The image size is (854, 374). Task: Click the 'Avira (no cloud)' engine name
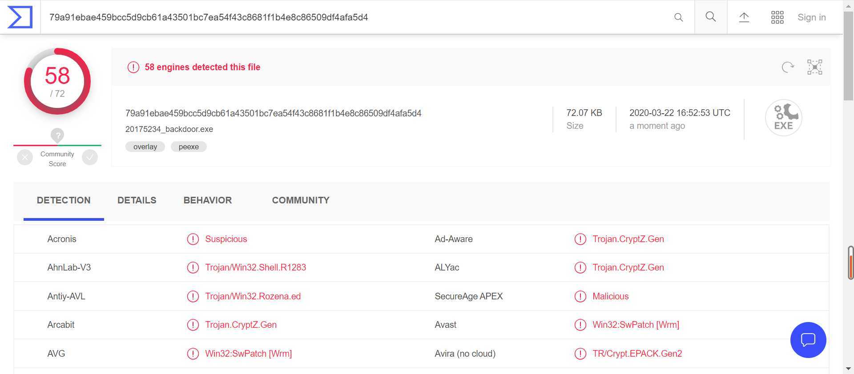coord(465,354)
